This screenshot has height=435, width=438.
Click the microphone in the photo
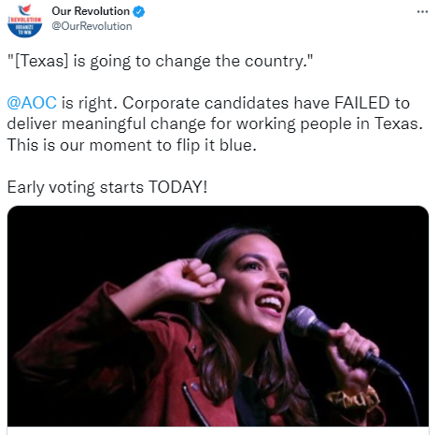point(306,323)
